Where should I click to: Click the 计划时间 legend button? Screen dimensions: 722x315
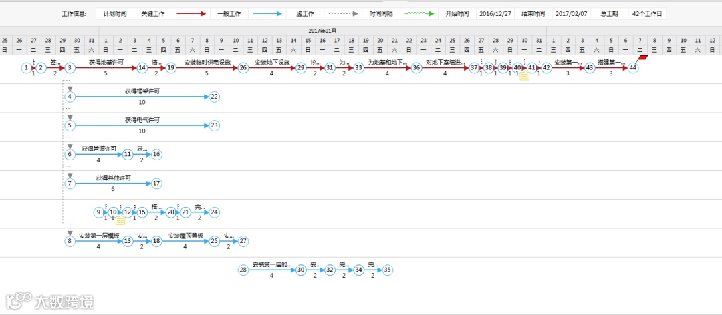tap(115, 14)
